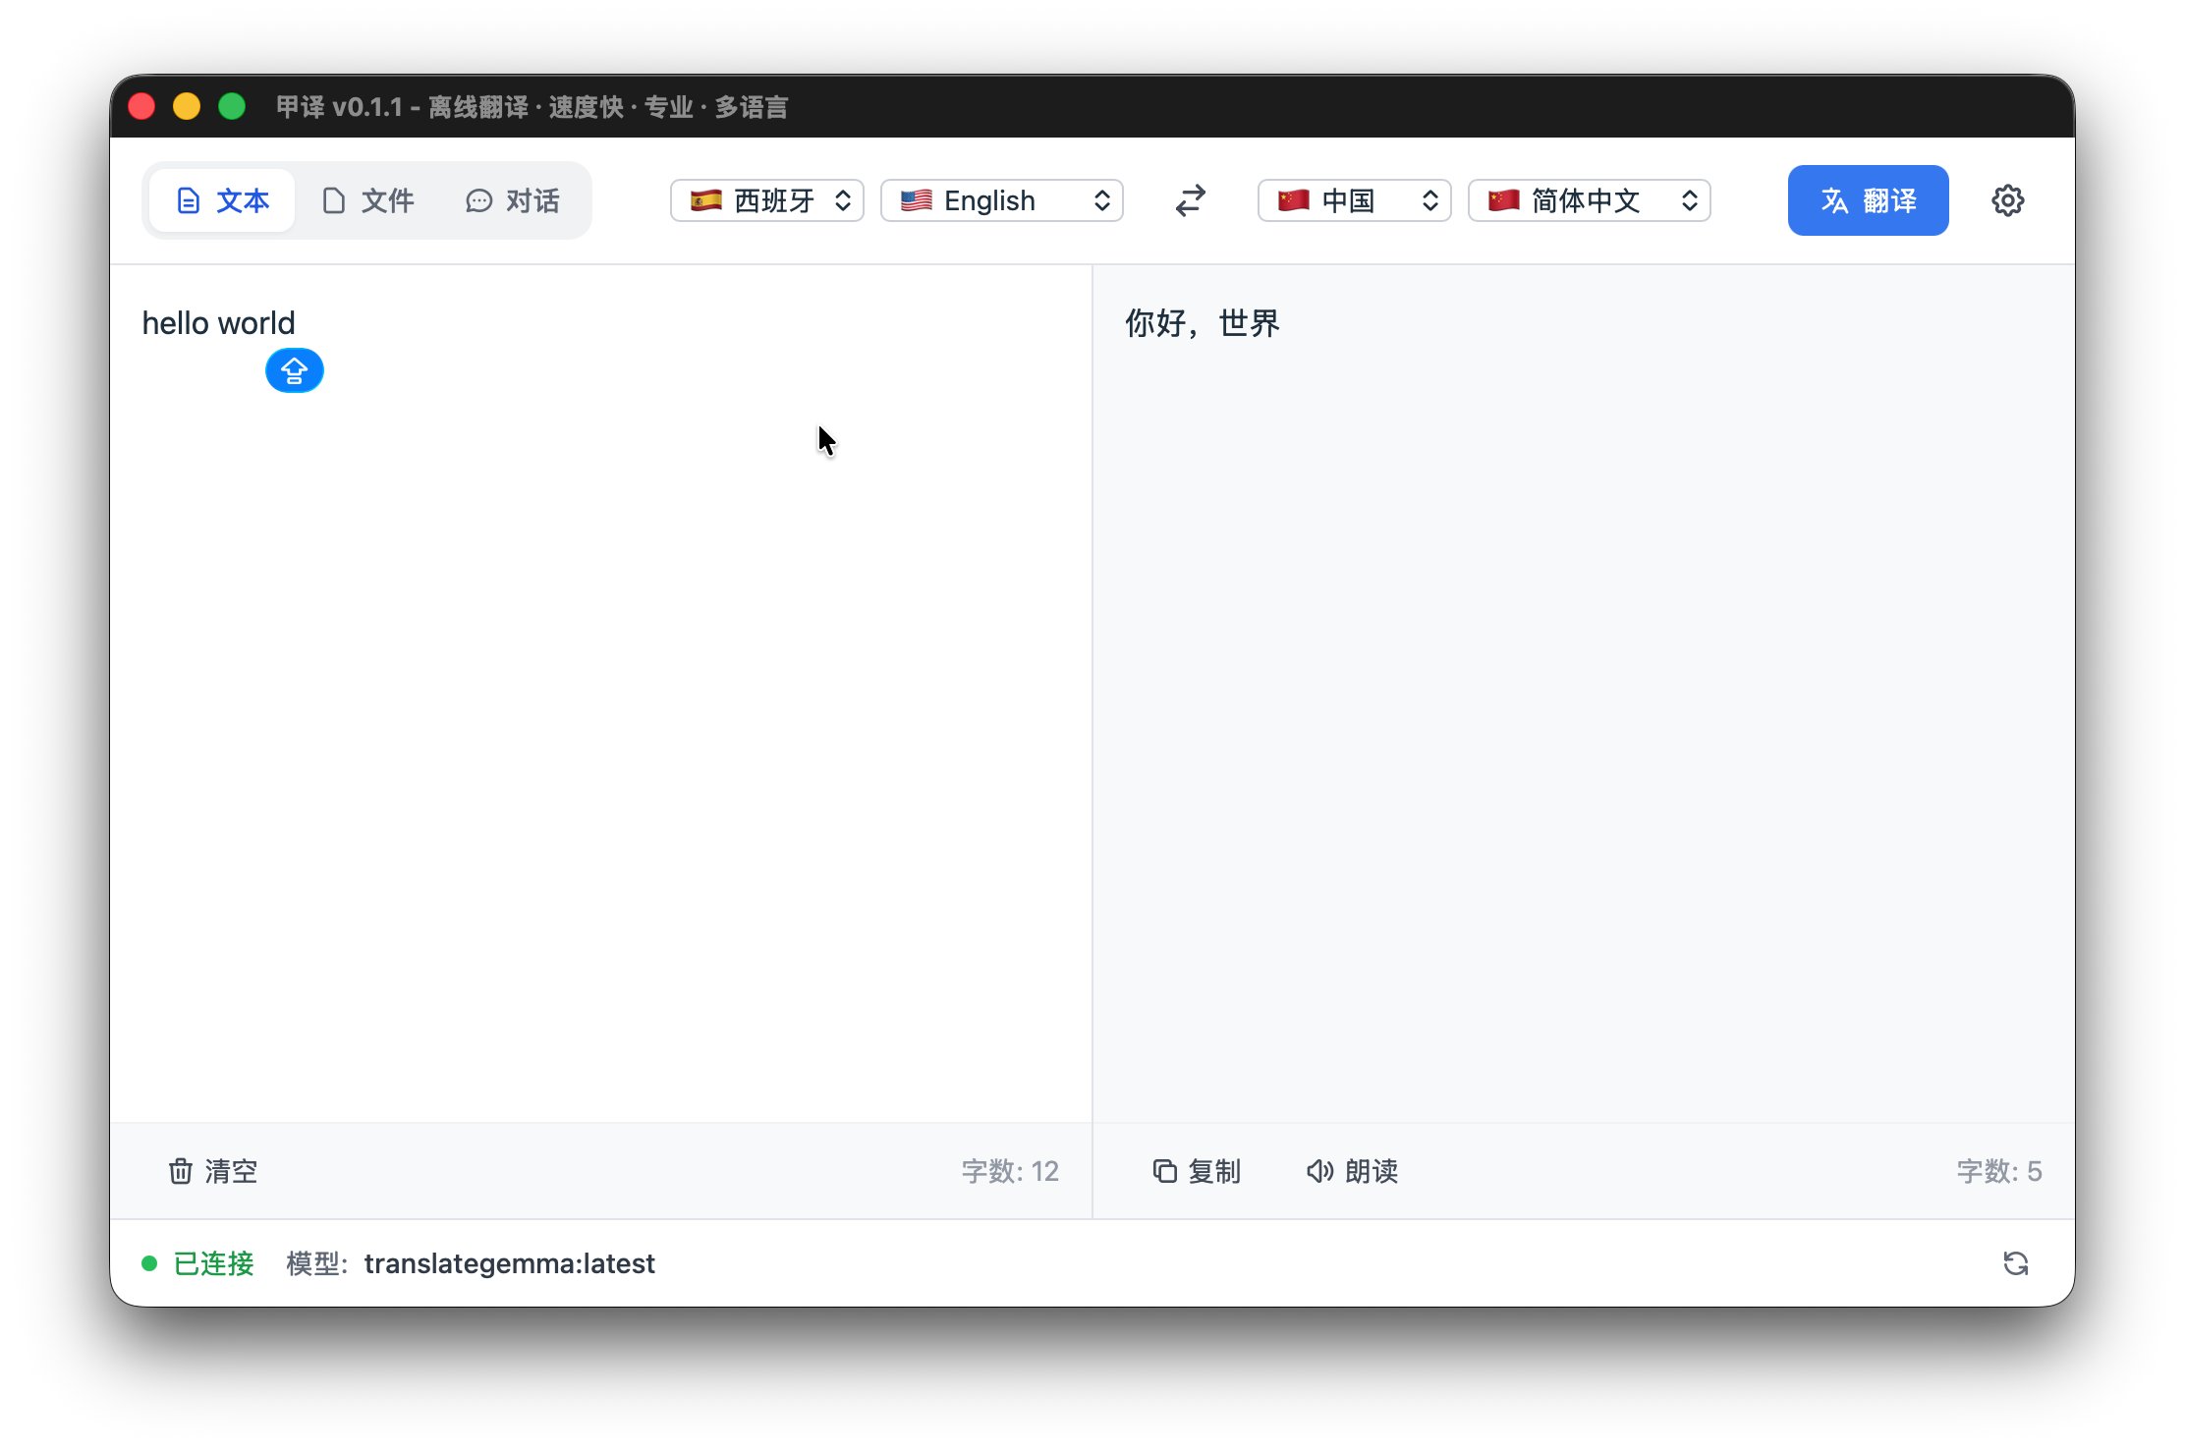Select the 文本 text tab
Viewport: 2185px width, 1452px height.
click(222, 200)
